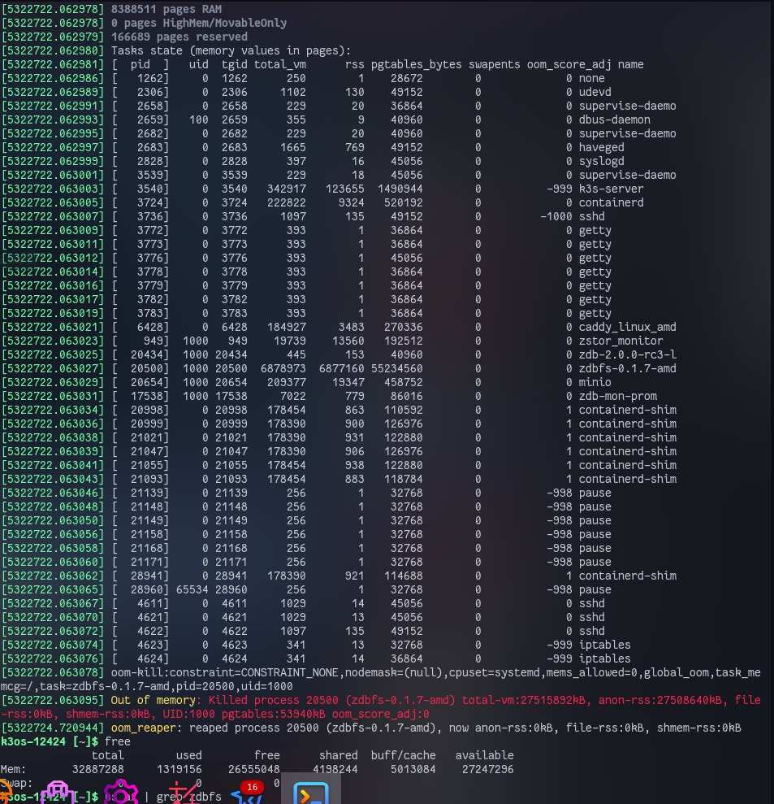Viewport: 774px width, 804px height.
Task: Click the '8388511 pages RAM' line
Action: (x=166, y=9)
